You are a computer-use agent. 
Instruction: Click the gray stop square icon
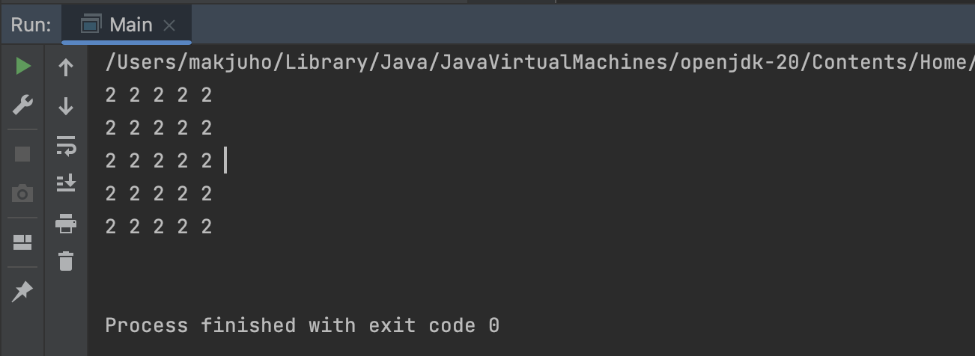click(22, 153)
